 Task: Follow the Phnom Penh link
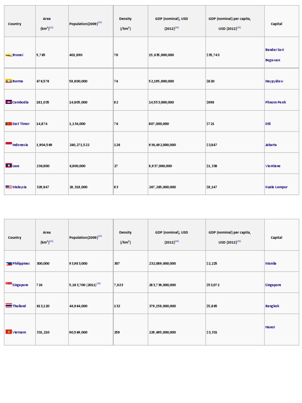click(x=275, y=102)
